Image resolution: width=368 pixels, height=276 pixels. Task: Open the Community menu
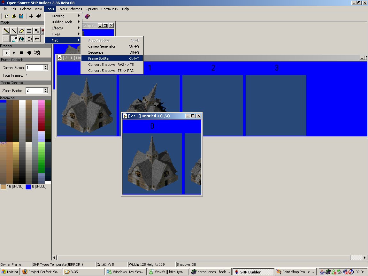(x=110, y=9)
